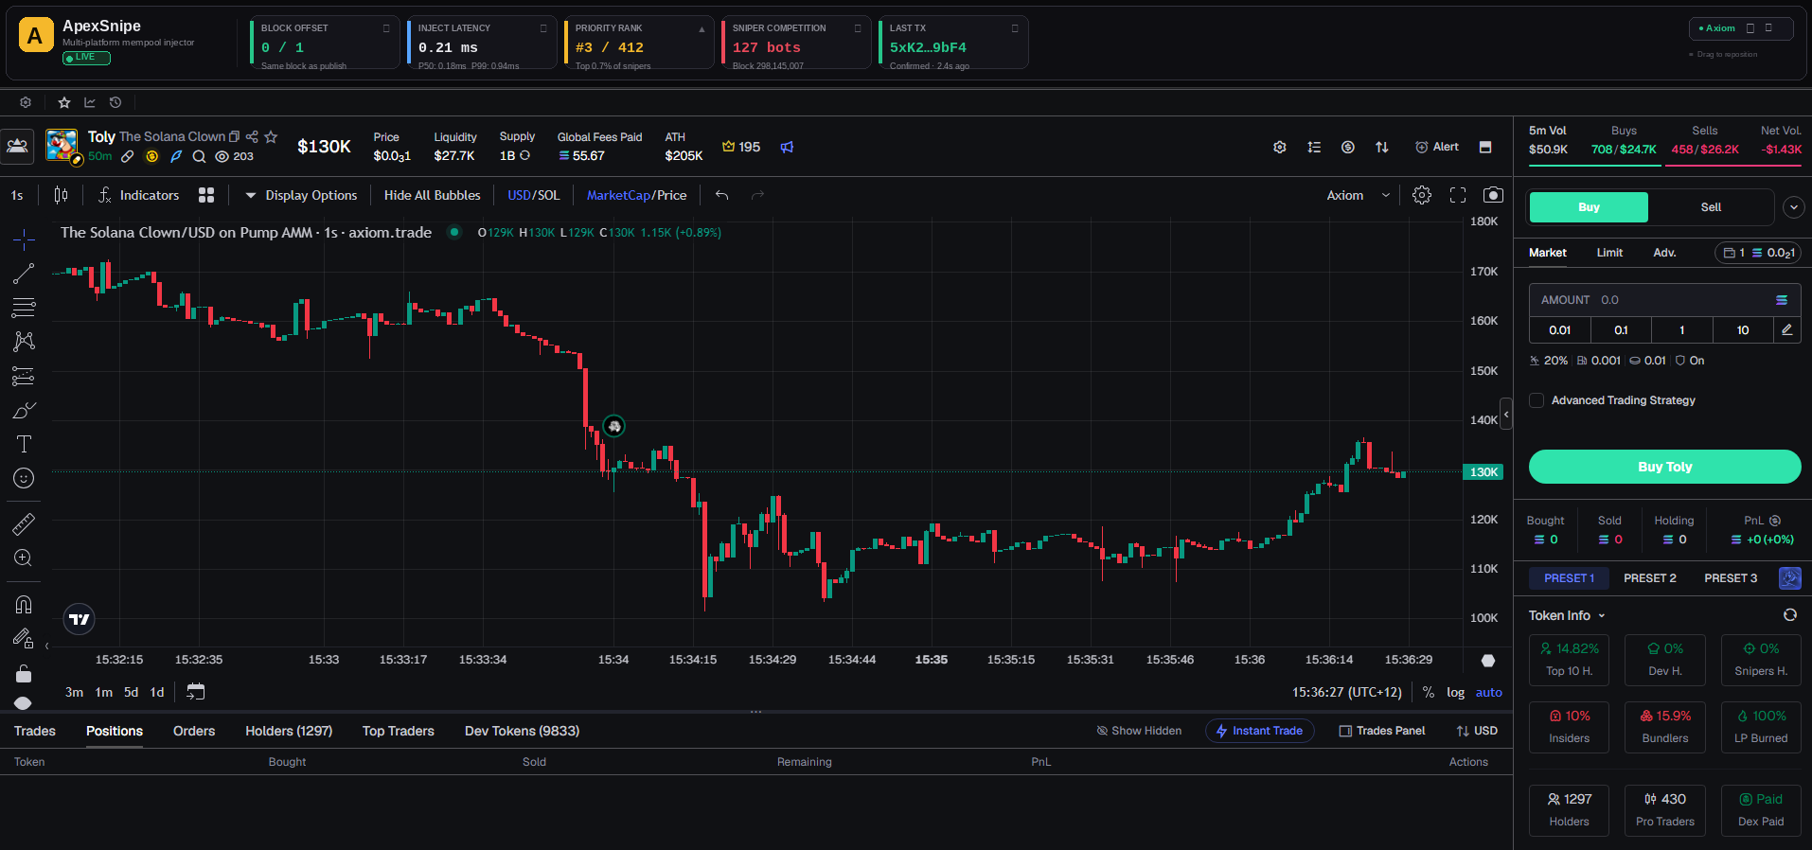Copy Toly token address
This screenshot has width=1812, height=850.
click(235, 136)
